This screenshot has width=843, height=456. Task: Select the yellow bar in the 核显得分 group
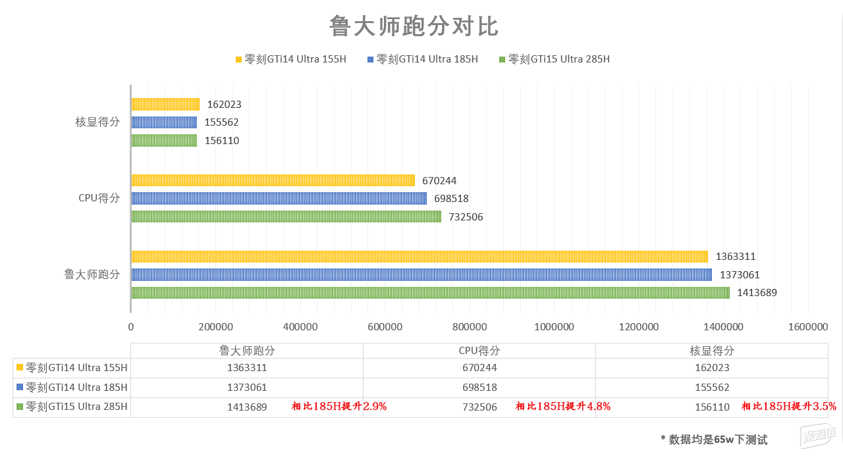click(165, 104)
